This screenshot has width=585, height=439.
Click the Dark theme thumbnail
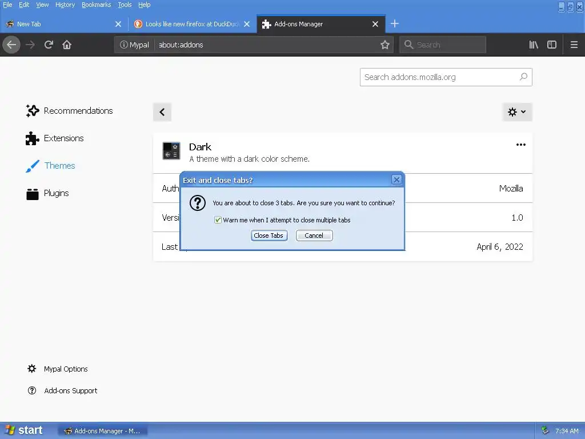point(171,151)
